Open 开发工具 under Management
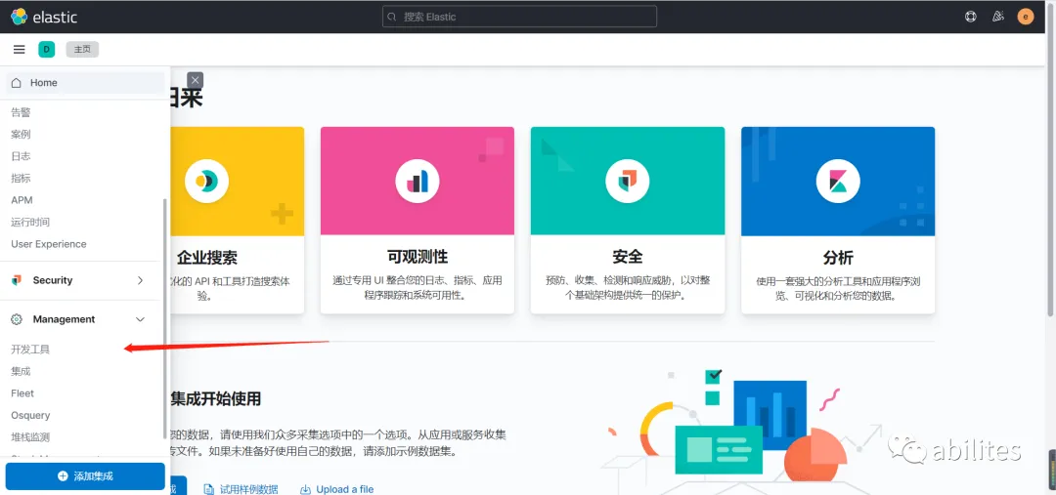The image size is (1056, 495). [30, 350]
